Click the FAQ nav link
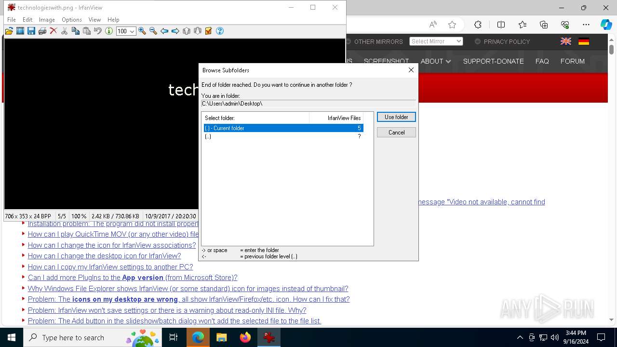This screenshot has height=347, width=617. [x=542, y=61]
